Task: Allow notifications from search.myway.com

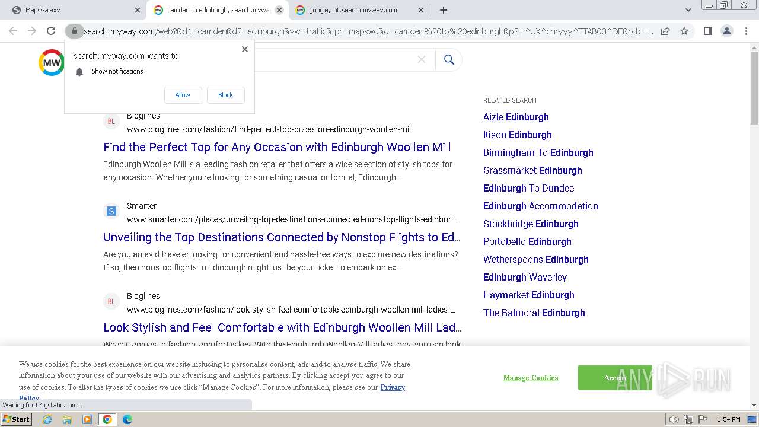Action: [183, 95]
